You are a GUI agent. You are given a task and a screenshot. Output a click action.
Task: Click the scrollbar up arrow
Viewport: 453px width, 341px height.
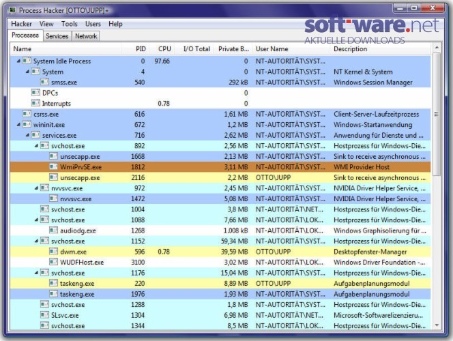(x=437, y=47)
